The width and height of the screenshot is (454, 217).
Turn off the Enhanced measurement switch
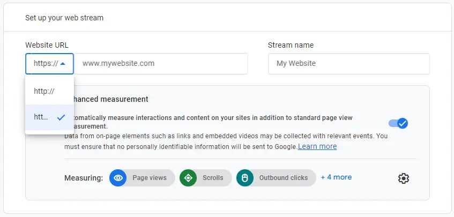coord(398,123)
